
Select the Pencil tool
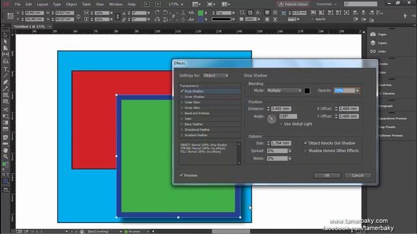[x=5, y=88]
